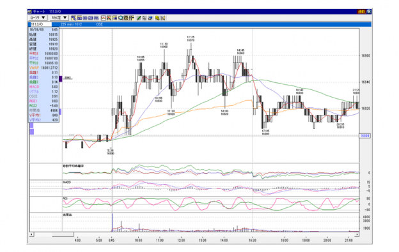Image resolution: width=399 pixels, height=252 pixels.
Task: Toggle the crosshair scale icon
Action: [x=132, y=18]
